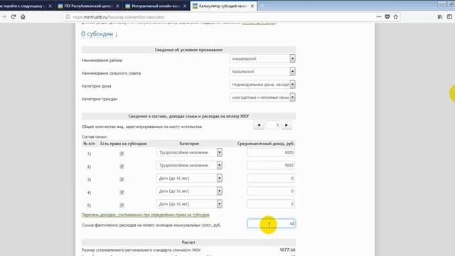Switch to the ГКУ Республиканский центр tab
This screenshot has width=455, height=256.
[88, 6]
